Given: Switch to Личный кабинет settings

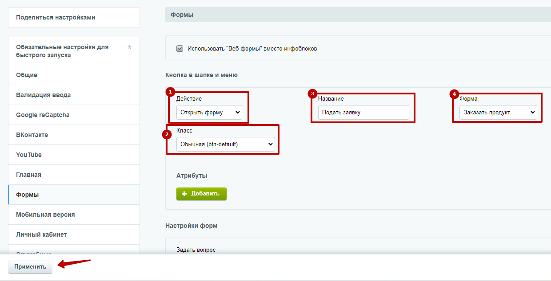Looking at the screenshot, I should [x=74, y=234].
